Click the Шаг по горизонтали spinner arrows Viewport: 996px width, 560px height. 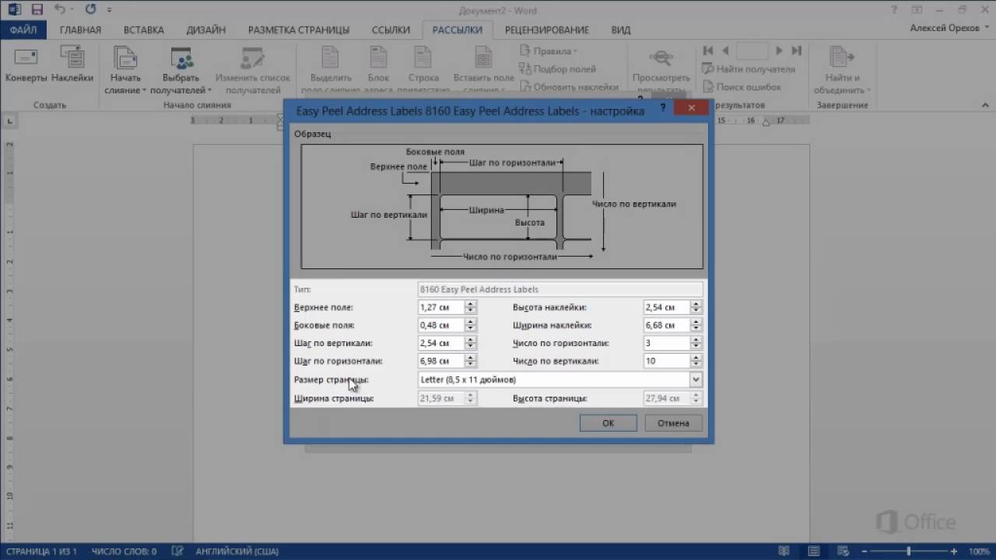click(x=470, y=361)
